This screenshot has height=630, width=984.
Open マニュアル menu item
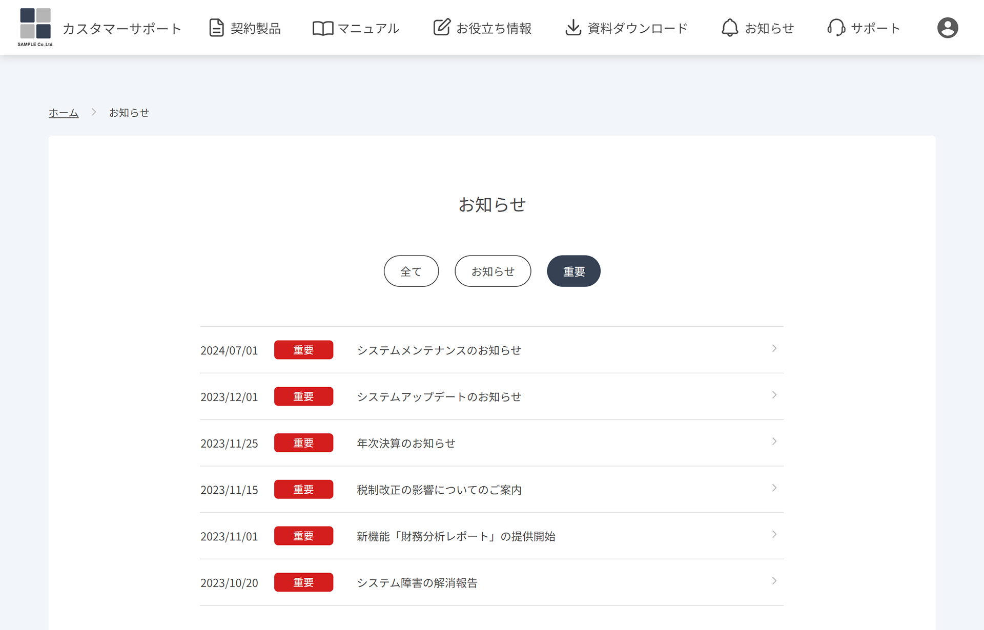click(356, 28)
